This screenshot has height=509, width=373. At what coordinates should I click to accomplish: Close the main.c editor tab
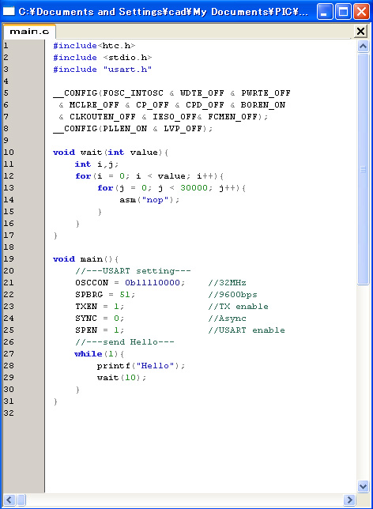pyautogui.click(x=360, y=32)
